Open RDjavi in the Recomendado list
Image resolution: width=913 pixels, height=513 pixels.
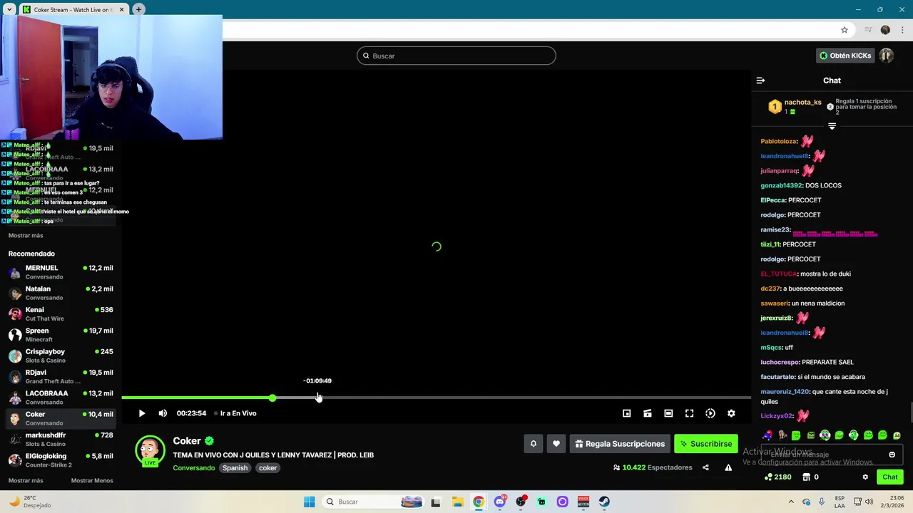coord(61,376)
